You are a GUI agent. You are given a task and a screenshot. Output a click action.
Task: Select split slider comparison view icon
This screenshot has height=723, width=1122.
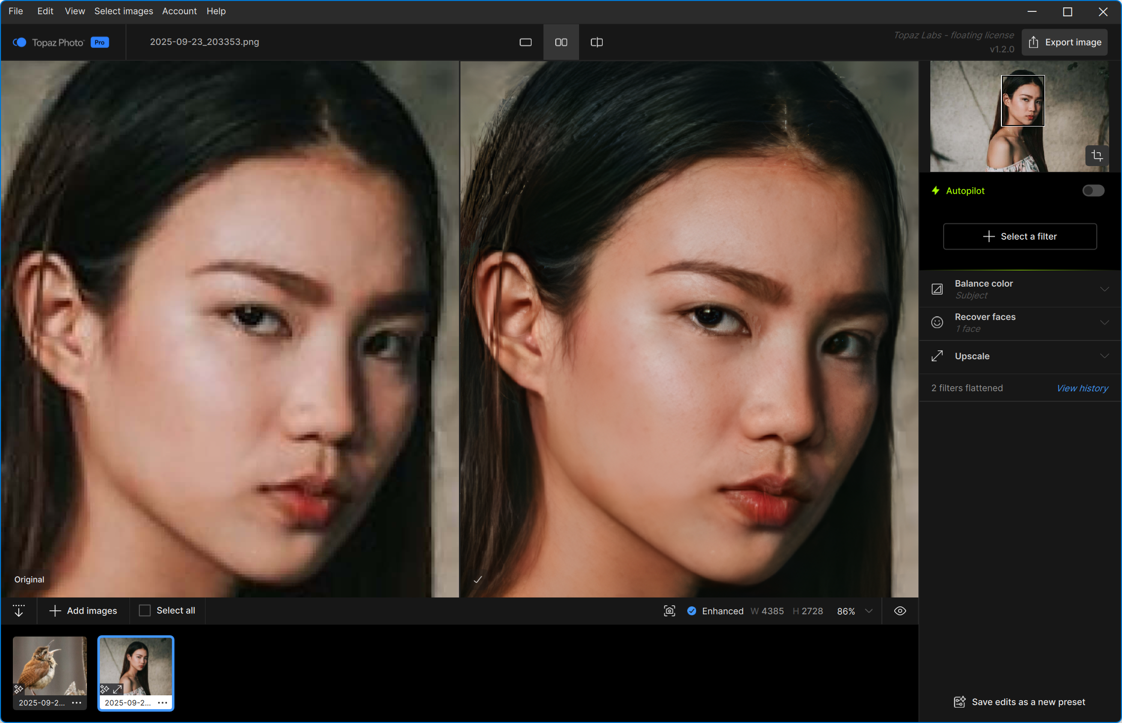pyautogui.click(x=596, y=43)
